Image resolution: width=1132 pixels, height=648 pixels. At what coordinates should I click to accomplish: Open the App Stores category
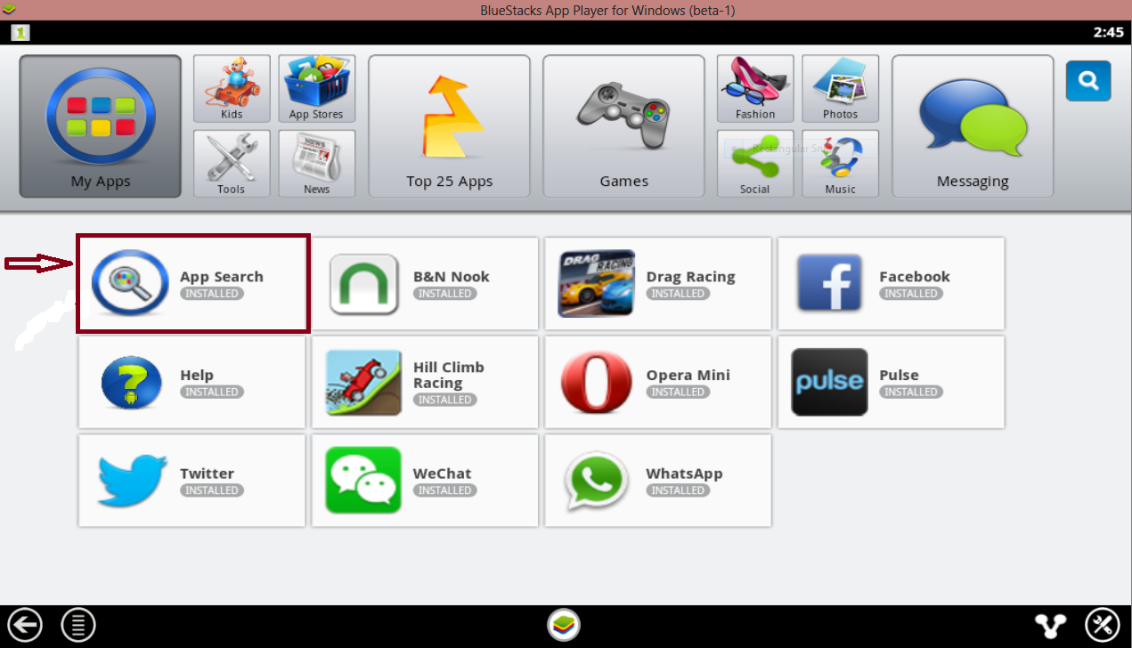tap(316, 89)
